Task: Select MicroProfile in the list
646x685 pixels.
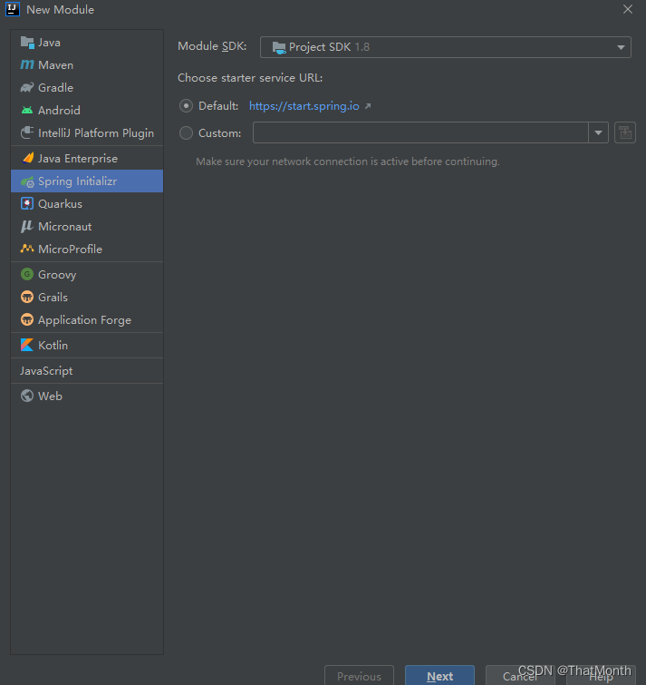Action: (x=87, y=249)
